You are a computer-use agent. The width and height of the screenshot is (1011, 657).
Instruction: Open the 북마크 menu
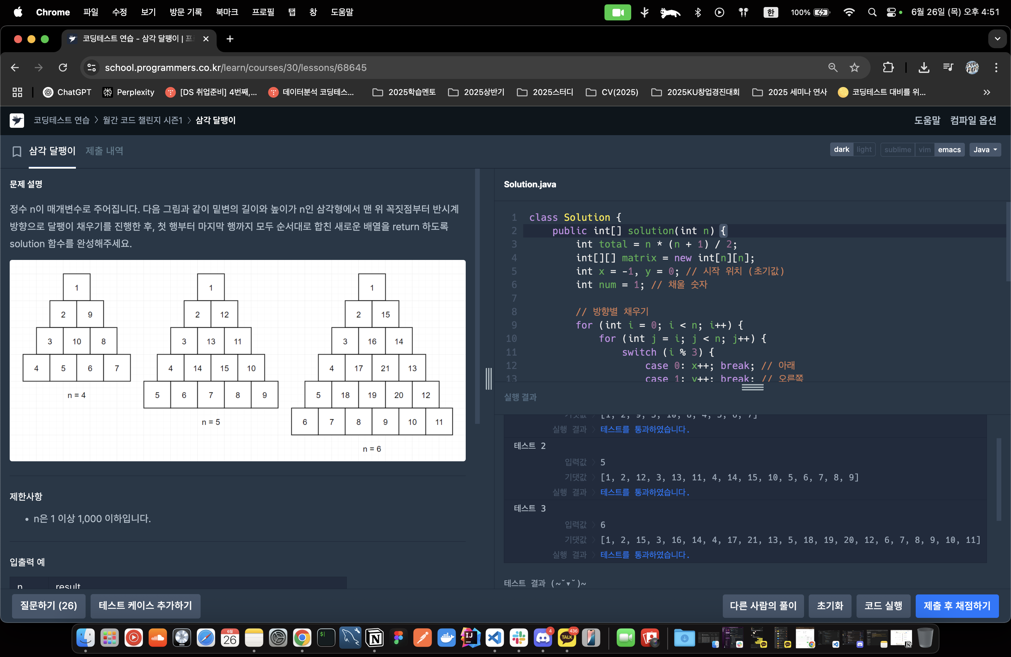pyautogui.click(x=227, y=12)
